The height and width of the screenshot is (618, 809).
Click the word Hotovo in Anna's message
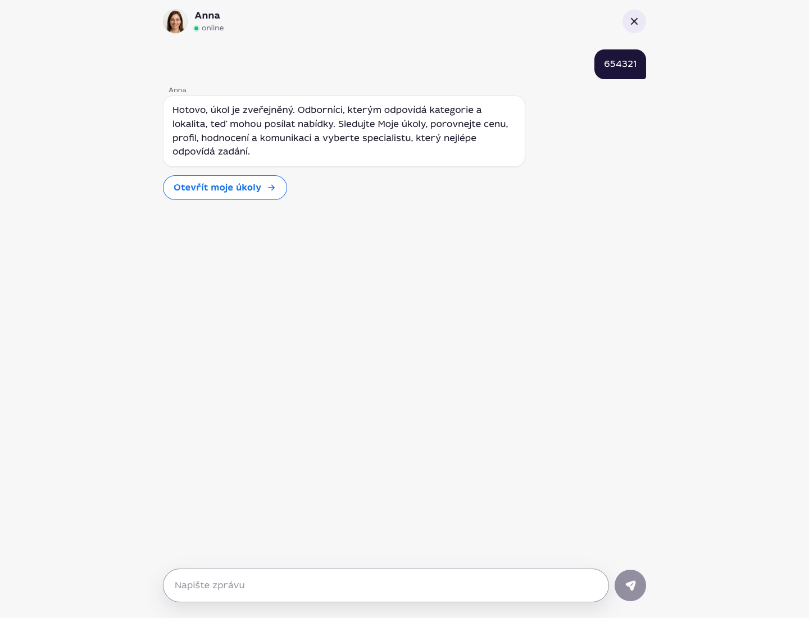point(189,110)
